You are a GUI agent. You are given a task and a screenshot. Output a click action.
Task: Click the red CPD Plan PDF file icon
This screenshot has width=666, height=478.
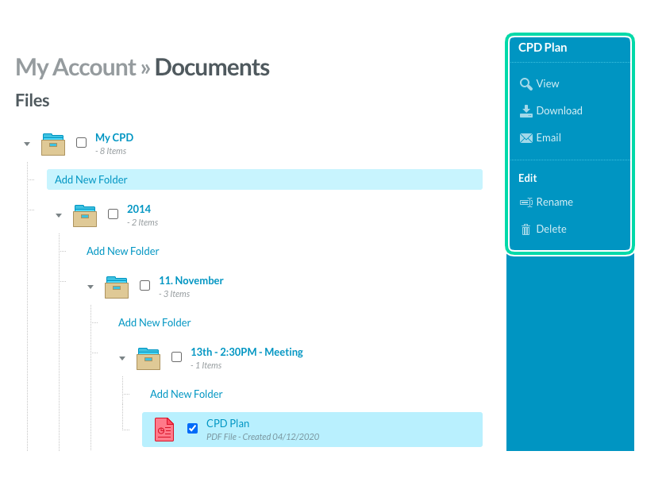coord(164,430)
